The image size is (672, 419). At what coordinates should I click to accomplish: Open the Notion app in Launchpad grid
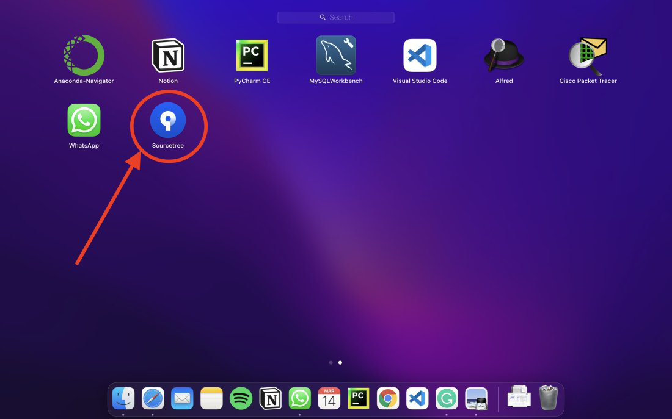(x=168, y=56)
